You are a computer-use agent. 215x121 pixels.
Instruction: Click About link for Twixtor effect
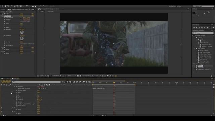[x=33, y=14]
